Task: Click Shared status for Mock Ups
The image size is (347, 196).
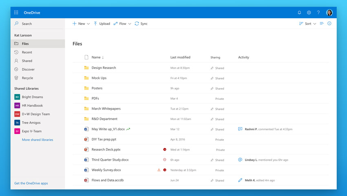Action: pyautogui.click(x=217, y=78)
